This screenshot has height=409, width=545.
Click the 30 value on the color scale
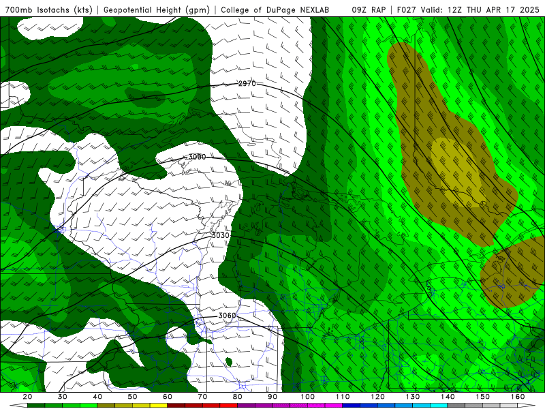click(63, 397)
